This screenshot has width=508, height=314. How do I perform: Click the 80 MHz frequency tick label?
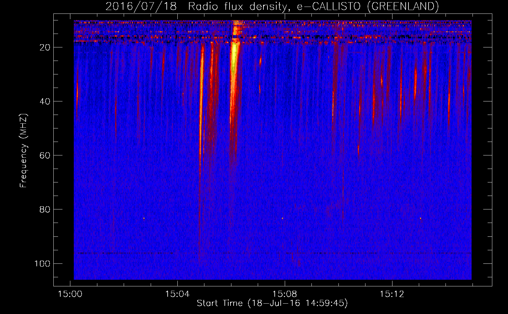coord(45,209)
